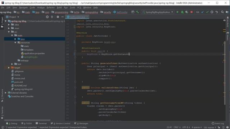Revert changes with undo arrow icon
230x129 pixels.
[217, 12]
